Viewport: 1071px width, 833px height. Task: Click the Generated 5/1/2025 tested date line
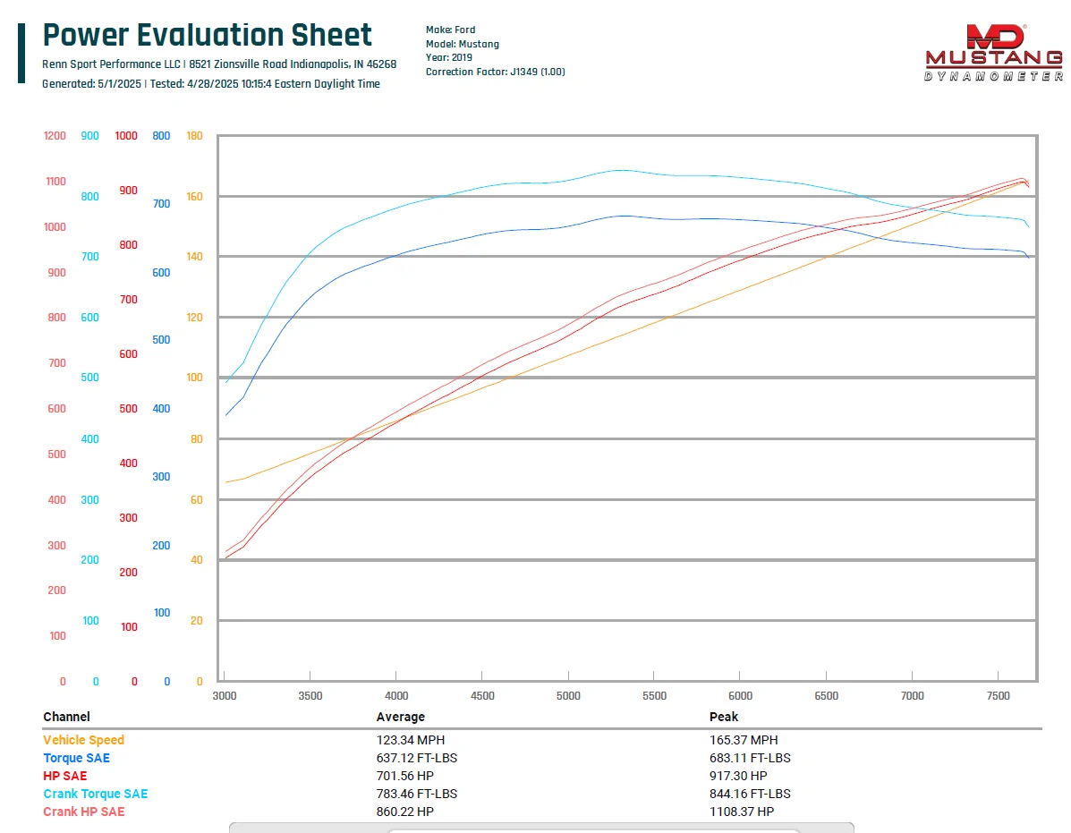211,84
